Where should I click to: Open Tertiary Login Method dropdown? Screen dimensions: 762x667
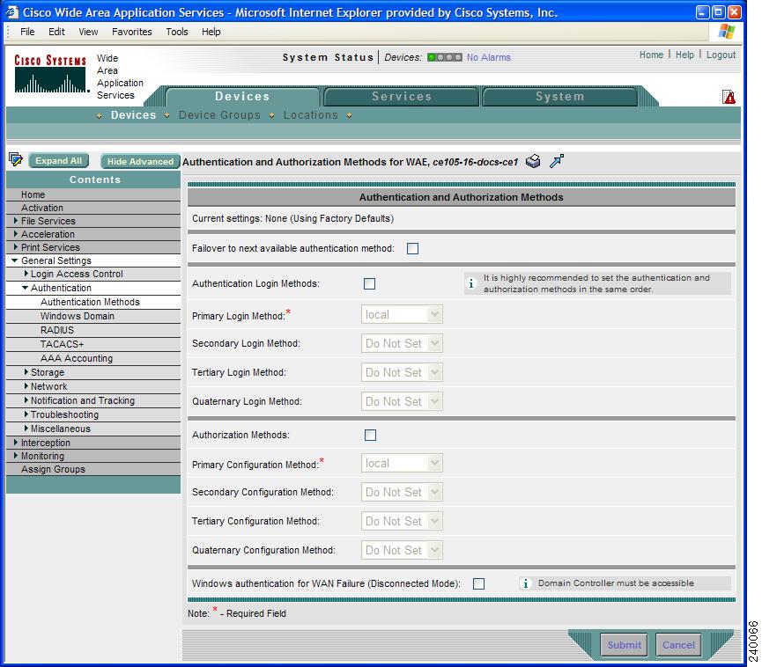[x=402, y=373]
